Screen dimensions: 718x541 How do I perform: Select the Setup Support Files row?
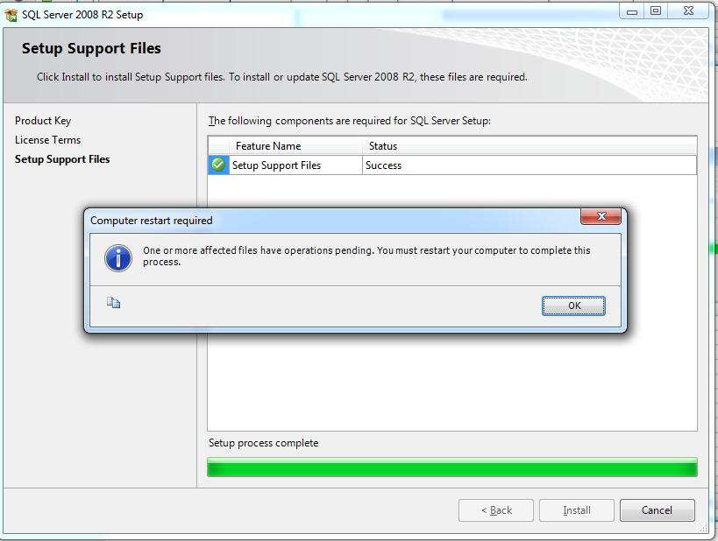tap(452, 165)
